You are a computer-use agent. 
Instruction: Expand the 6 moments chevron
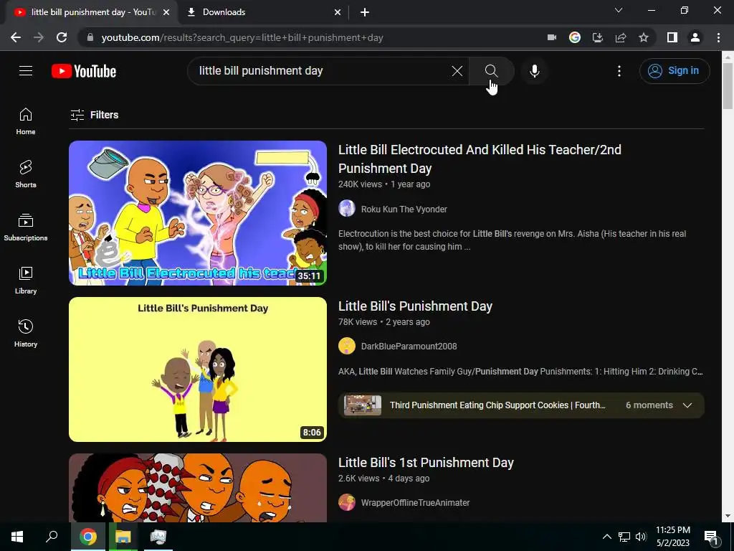687,405
